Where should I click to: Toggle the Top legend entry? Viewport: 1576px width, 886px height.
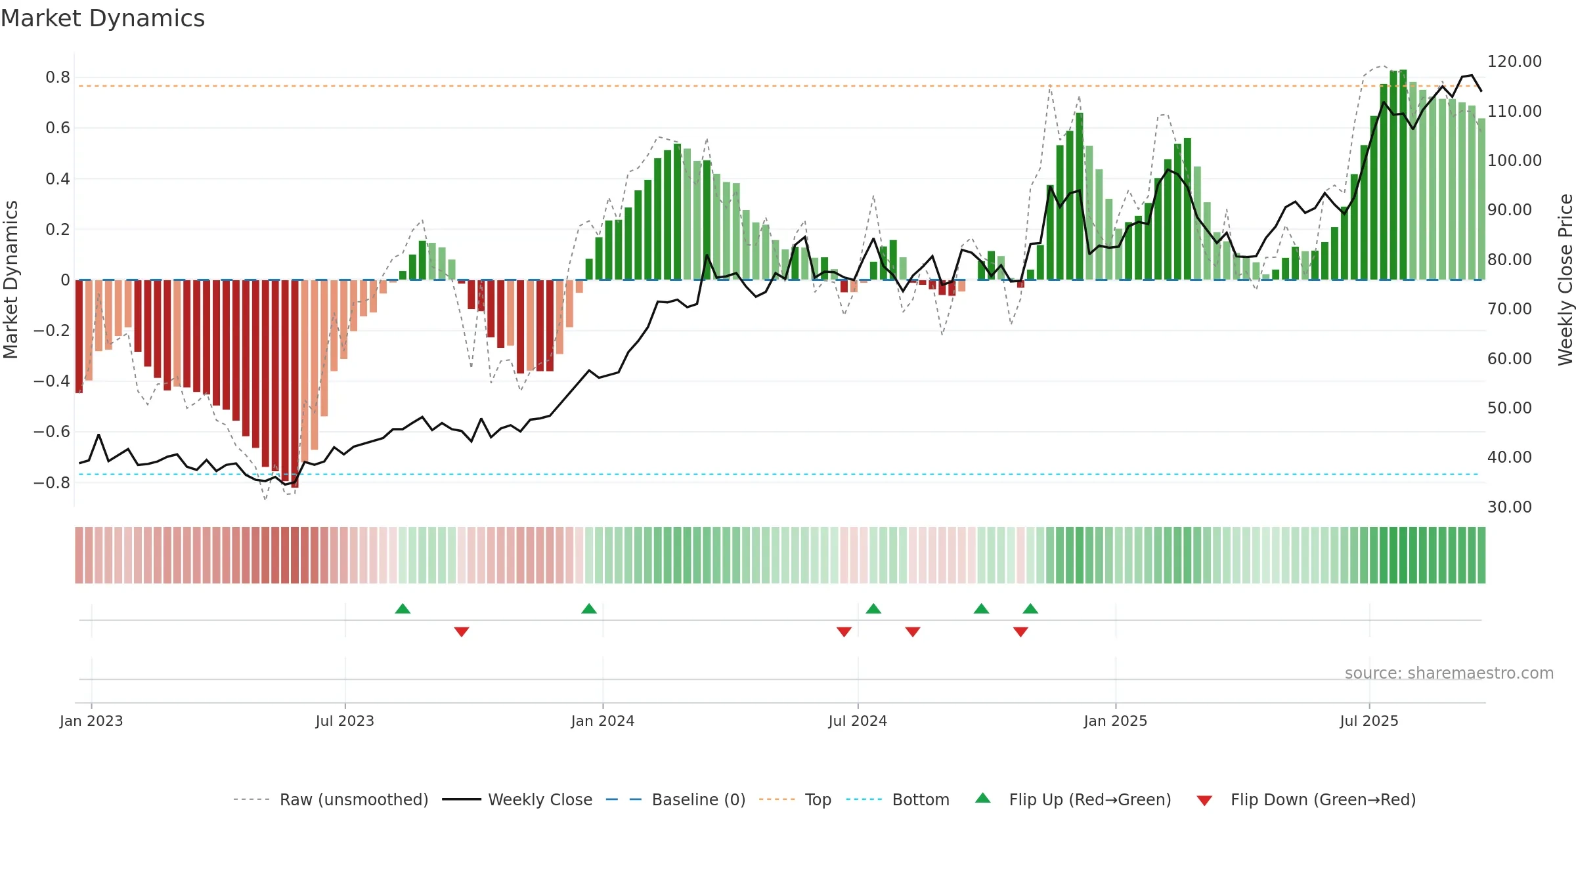pos(795,799)
